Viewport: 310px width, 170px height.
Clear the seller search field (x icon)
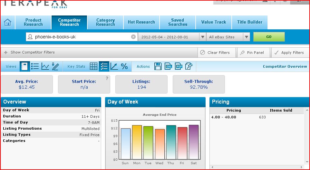tap(133, 37)
